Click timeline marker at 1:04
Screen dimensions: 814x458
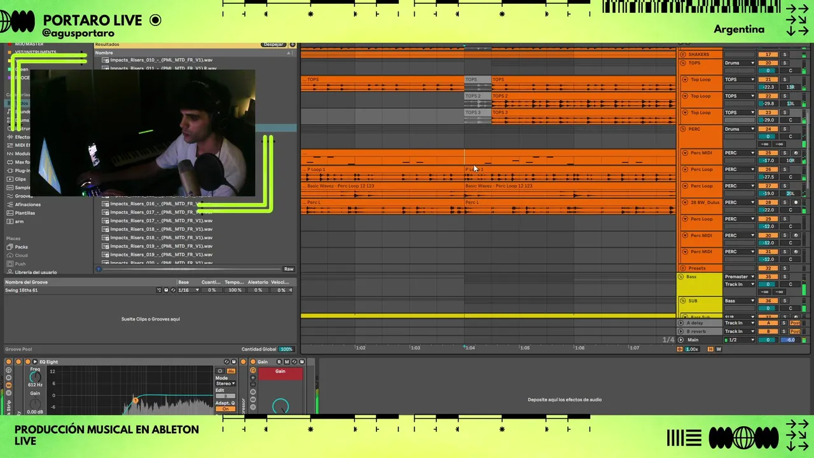click(469, 348)
